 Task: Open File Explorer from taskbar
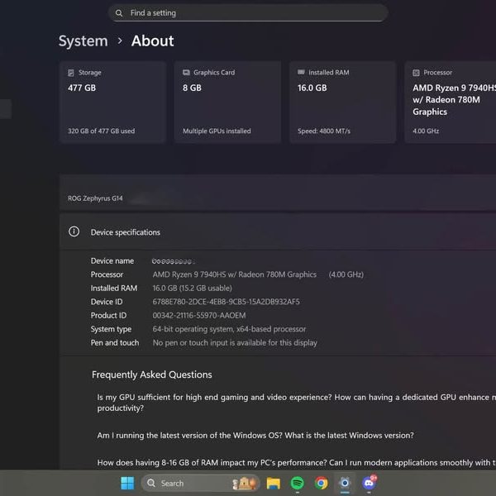click(274, 483)
